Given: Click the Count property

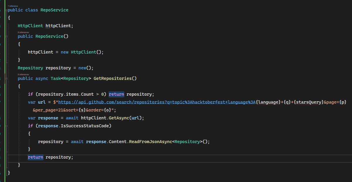Looking at the screenshot, I should (87, 94).
